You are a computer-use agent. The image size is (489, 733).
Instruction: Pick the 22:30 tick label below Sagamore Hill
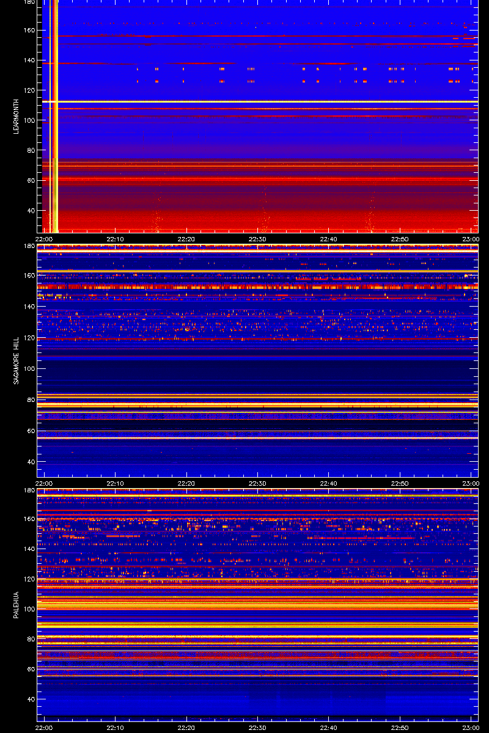[x=257, y=483]
